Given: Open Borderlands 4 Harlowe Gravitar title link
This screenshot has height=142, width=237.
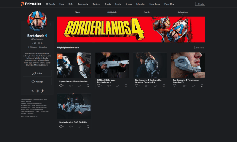Looking at the screenshot, I should point(148,81).
